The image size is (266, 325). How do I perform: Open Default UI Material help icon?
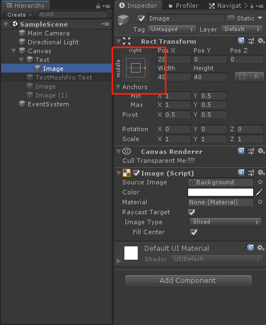pos(251,248)
